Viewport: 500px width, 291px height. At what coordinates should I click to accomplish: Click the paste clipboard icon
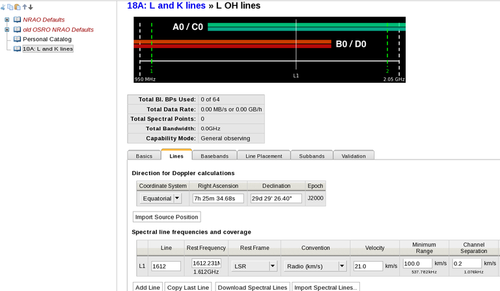point(17,7)
